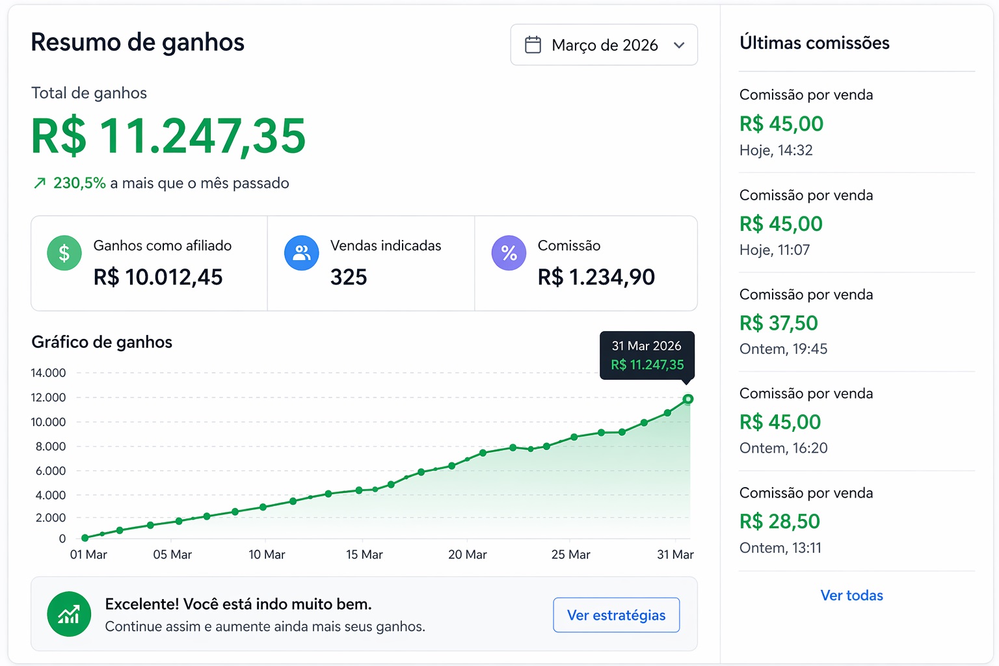Click the Vendas indicadas value 325
Viewport: 999px width, 666px height.
pyautogui.click(x=349, y=278)
